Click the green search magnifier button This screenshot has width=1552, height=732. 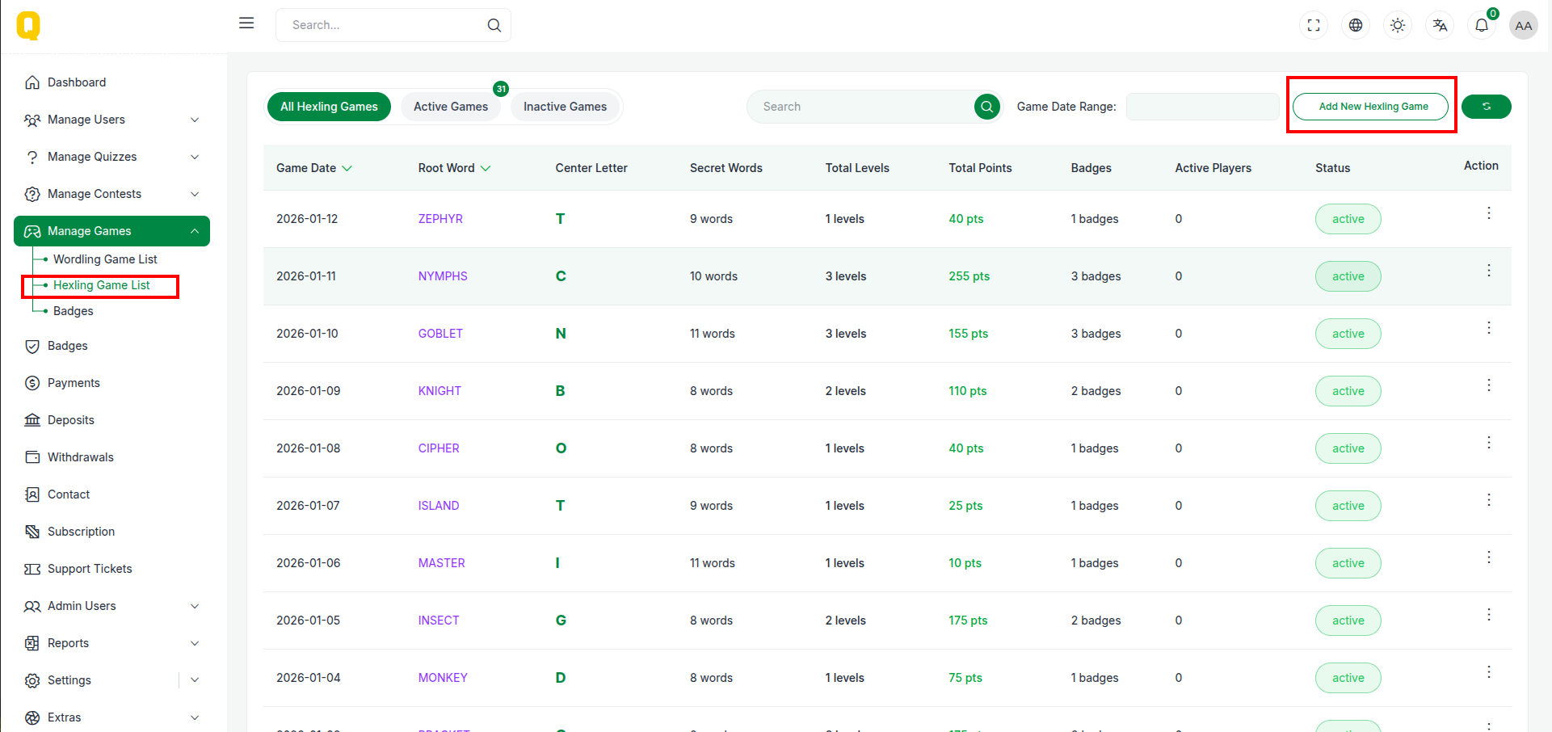point(986,107)
